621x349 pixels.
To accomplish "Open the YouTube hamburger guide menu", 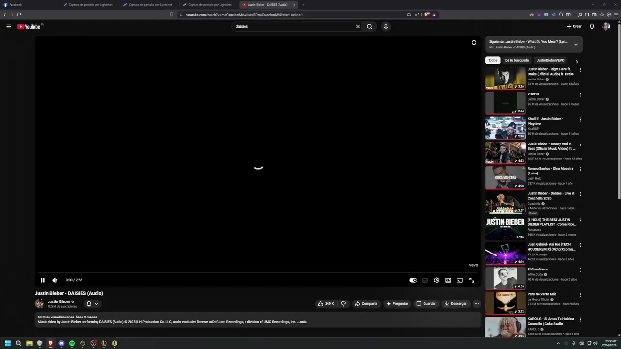I will (x=9, y=26).
